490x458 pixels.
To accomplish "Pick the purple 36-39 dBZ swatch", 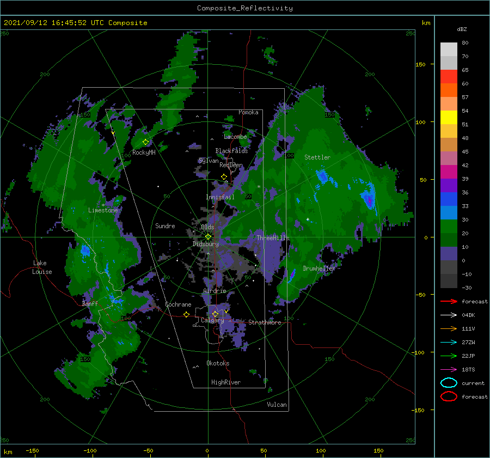I will click(x=449, y=185).
